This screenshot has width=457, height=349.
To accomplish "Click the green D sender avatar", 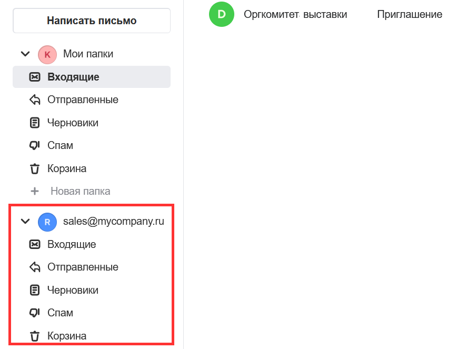I will click(x=222, y=14).
